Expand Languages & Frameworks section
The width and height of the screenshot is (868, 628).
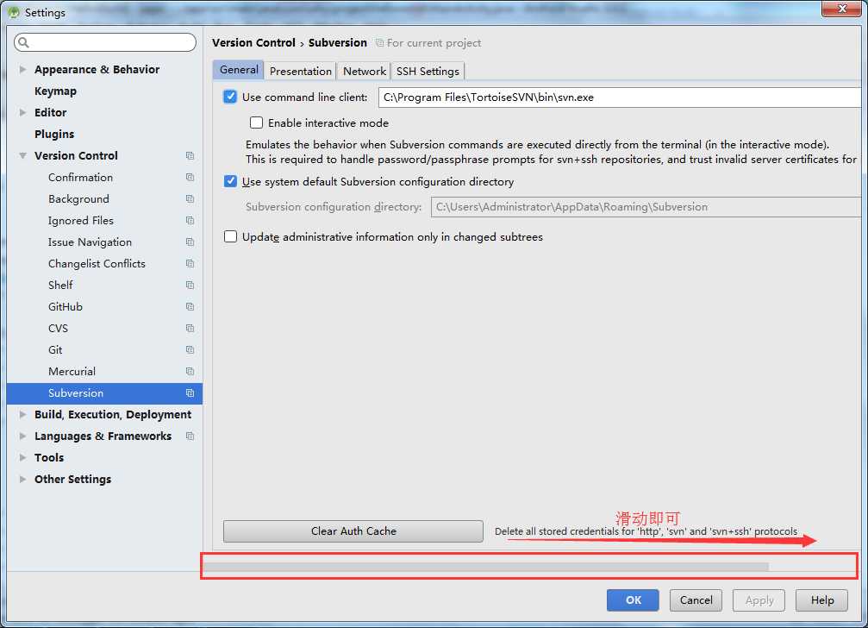22,436
